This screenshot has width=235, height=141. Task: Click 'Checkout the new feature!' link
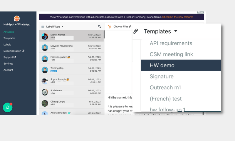click(177, 17)
